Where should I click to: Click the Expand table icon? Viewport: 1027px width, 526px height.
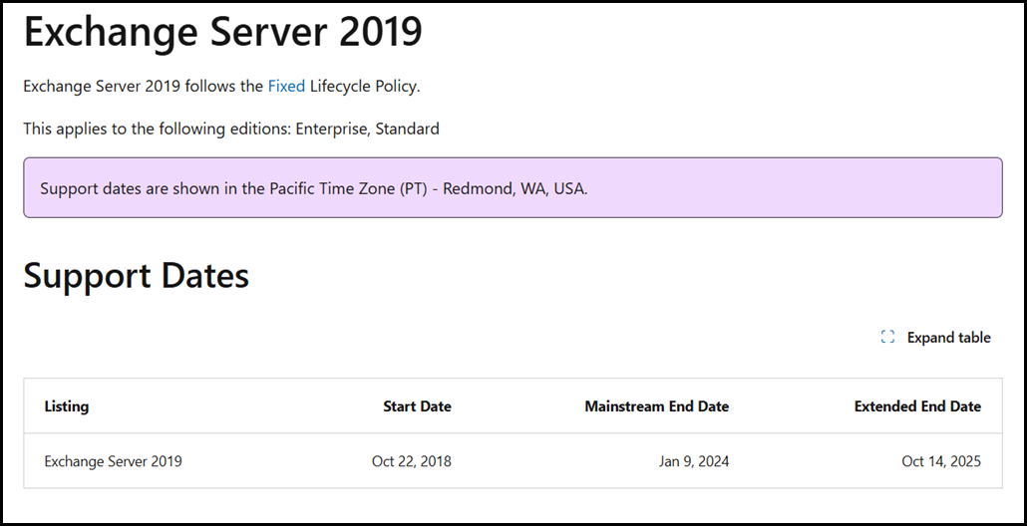click(x=887, y=338)
